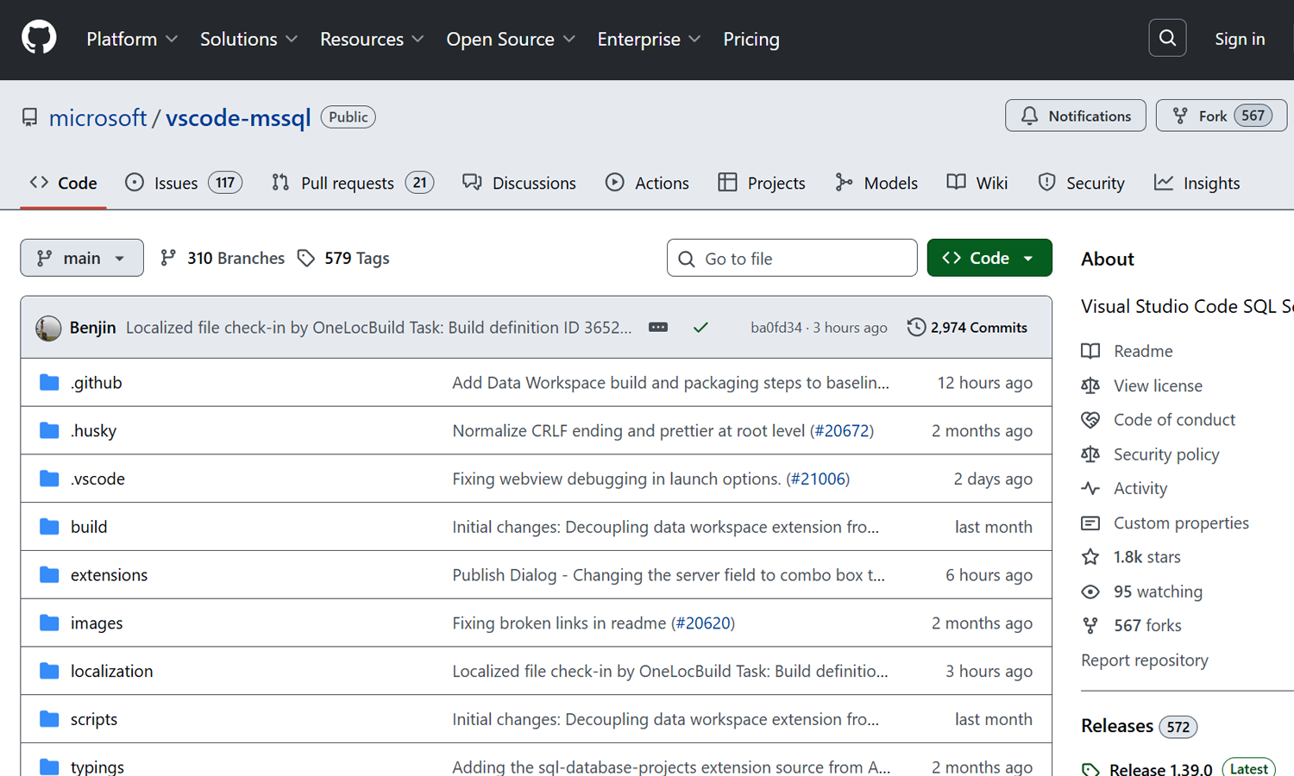Click the GitHub logo icon
1294x776 pixels.
click(x=39, y=39)
